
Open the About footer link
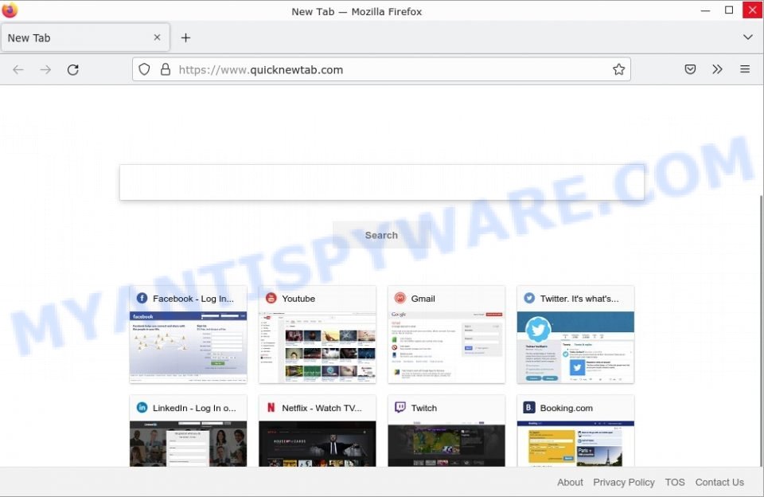click(x=570, y=482)
